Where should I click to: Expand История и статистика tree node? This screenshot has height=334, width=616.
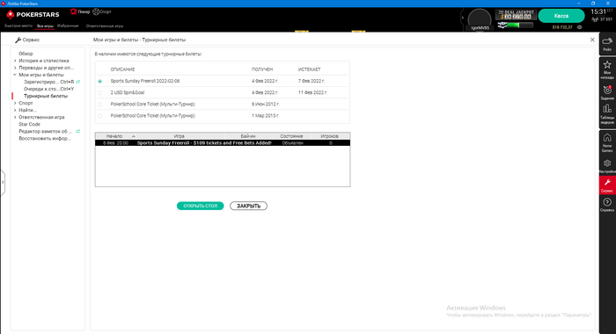point(15,61)
